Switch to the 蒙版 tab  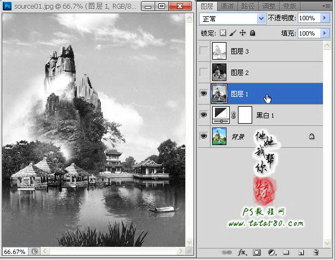pyautogui.click(x=289, y=7)
